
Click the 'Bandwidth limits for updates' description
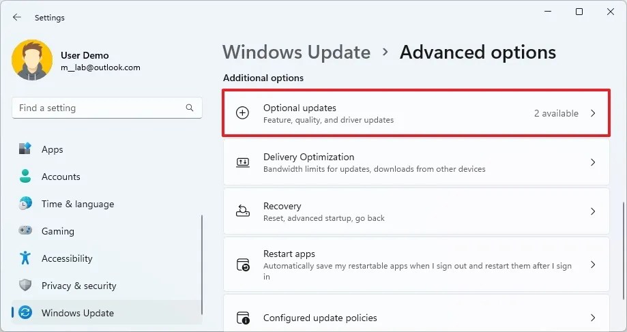point(375,169)
